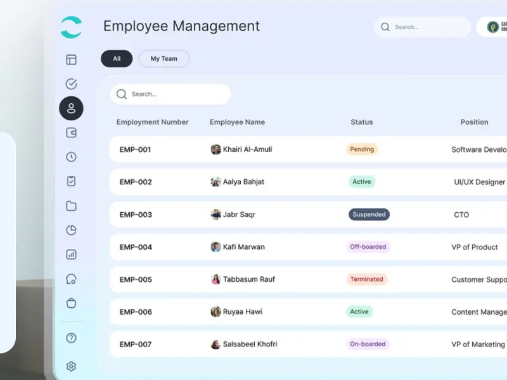Click Active status badge for EMP-002
Screen dimensions: 507x380
point(362,182)
